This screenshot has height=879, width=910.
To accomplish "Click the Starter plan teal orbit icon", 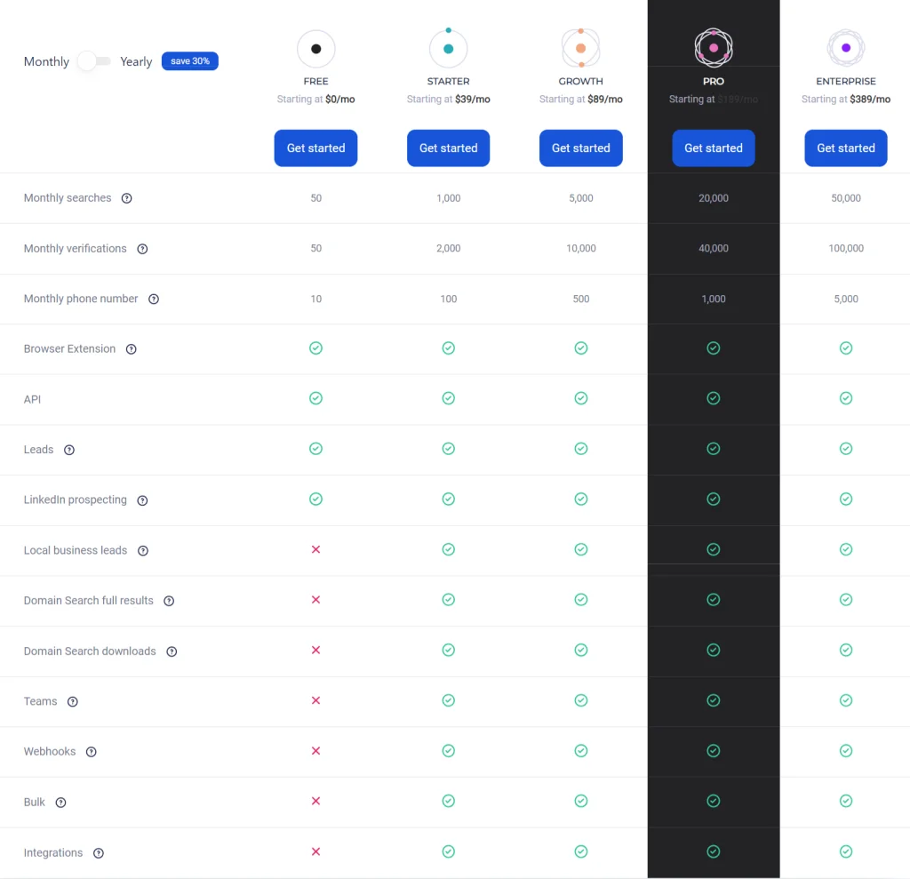I will click(x=448, y=48).
